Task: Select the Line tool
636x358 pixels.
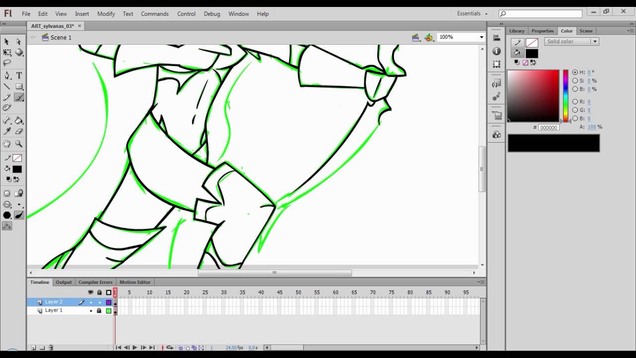Action: [x=7, y=87]
